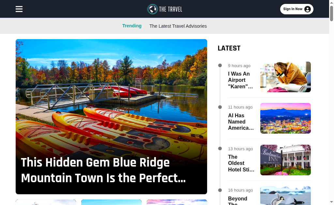This screenshot has height=205, width=334.
Task: Click the kayaks lake featured image
Action: pyautogui.click(x=111, y=98)
